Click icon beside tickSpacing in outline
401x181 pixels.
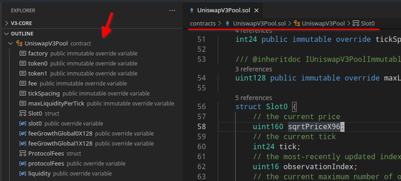click(x=23, y=93)
